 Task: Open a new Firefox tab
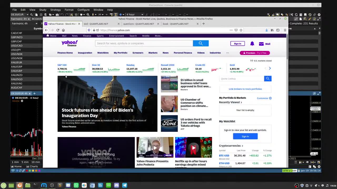(204, 24)
